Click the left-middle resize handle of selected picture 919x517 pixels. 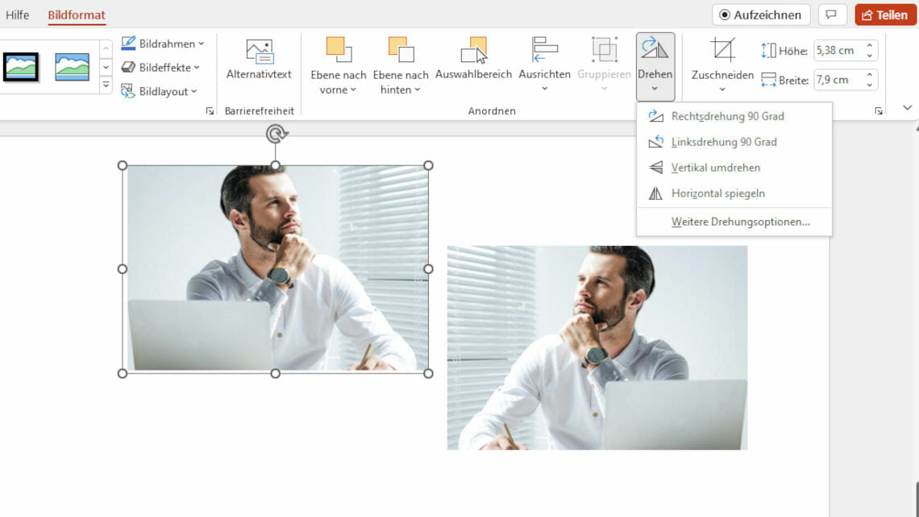(x=123, y=269)
